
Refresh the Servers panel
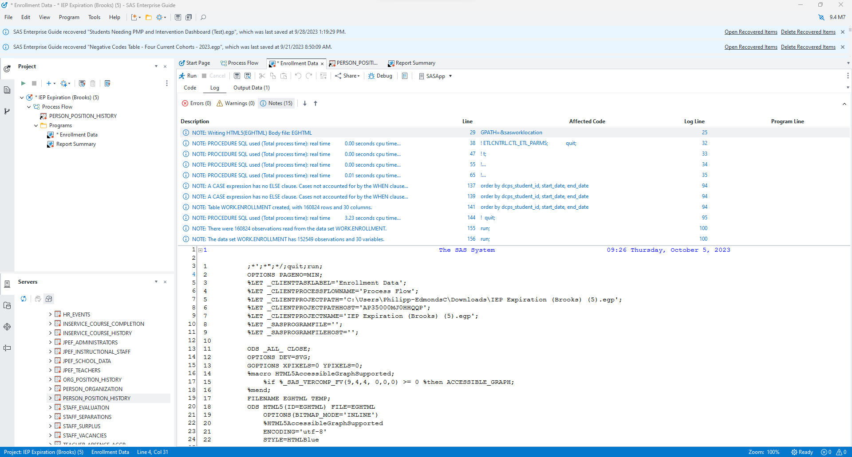pyautogui.click(x=24, y=299)
